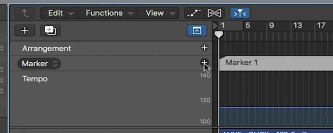Toggle the global tracks display button
This screenshot has height=133, width=333.
coord(197,30)
